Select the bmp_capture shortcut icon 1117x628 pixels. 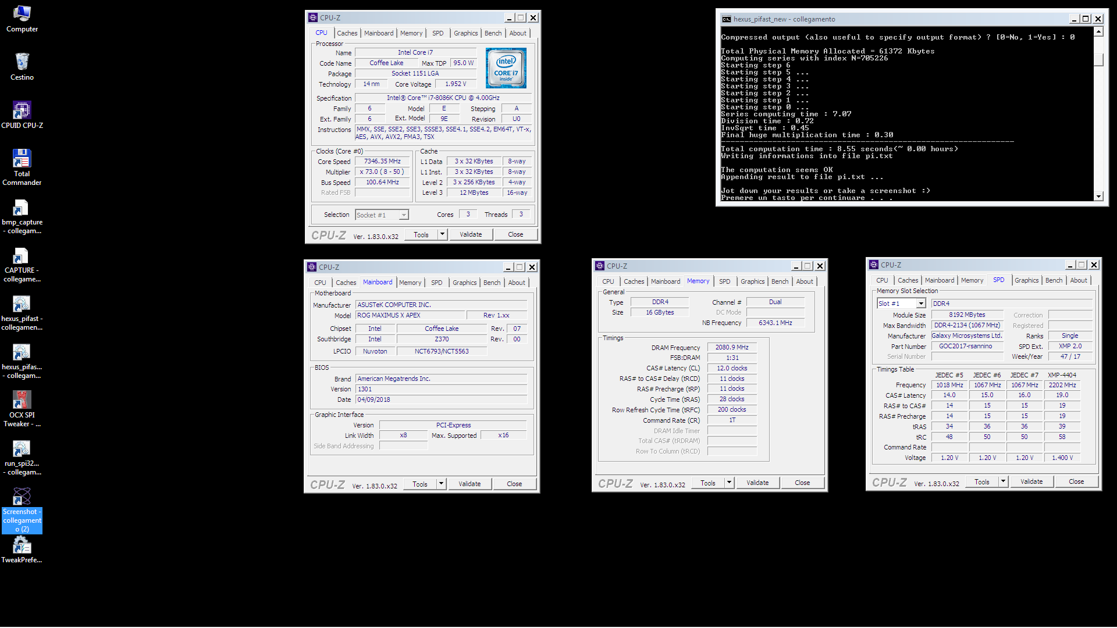pyautogui.click(x=22, y=216)
